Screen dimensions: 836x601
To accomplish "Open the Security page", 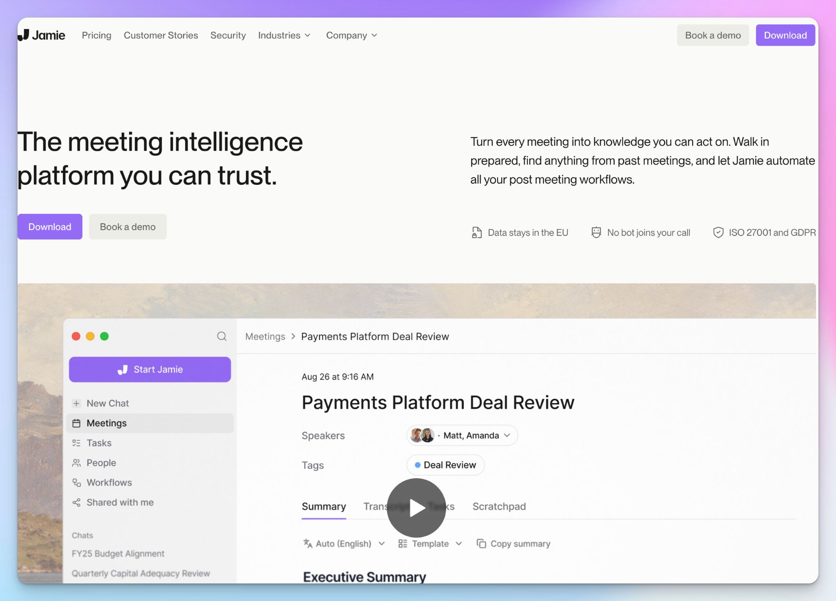I will click(228, 35).
